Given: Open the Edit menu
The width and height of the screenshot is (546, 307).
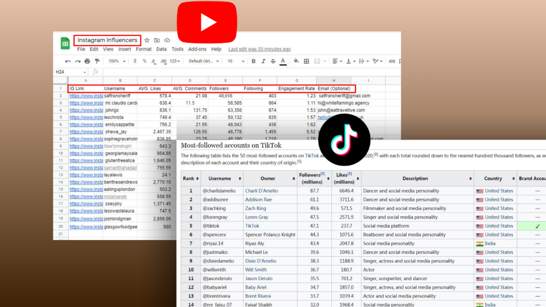Looking at the screenshot, I should 94,49.
